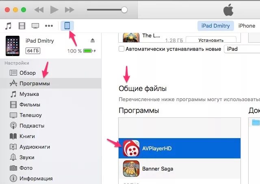Open Звуки in the sidebar

[50, 157]
